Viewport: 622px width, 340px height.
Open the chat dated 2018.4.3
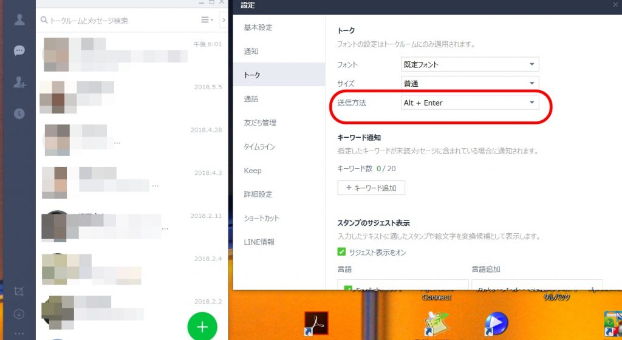132,183
